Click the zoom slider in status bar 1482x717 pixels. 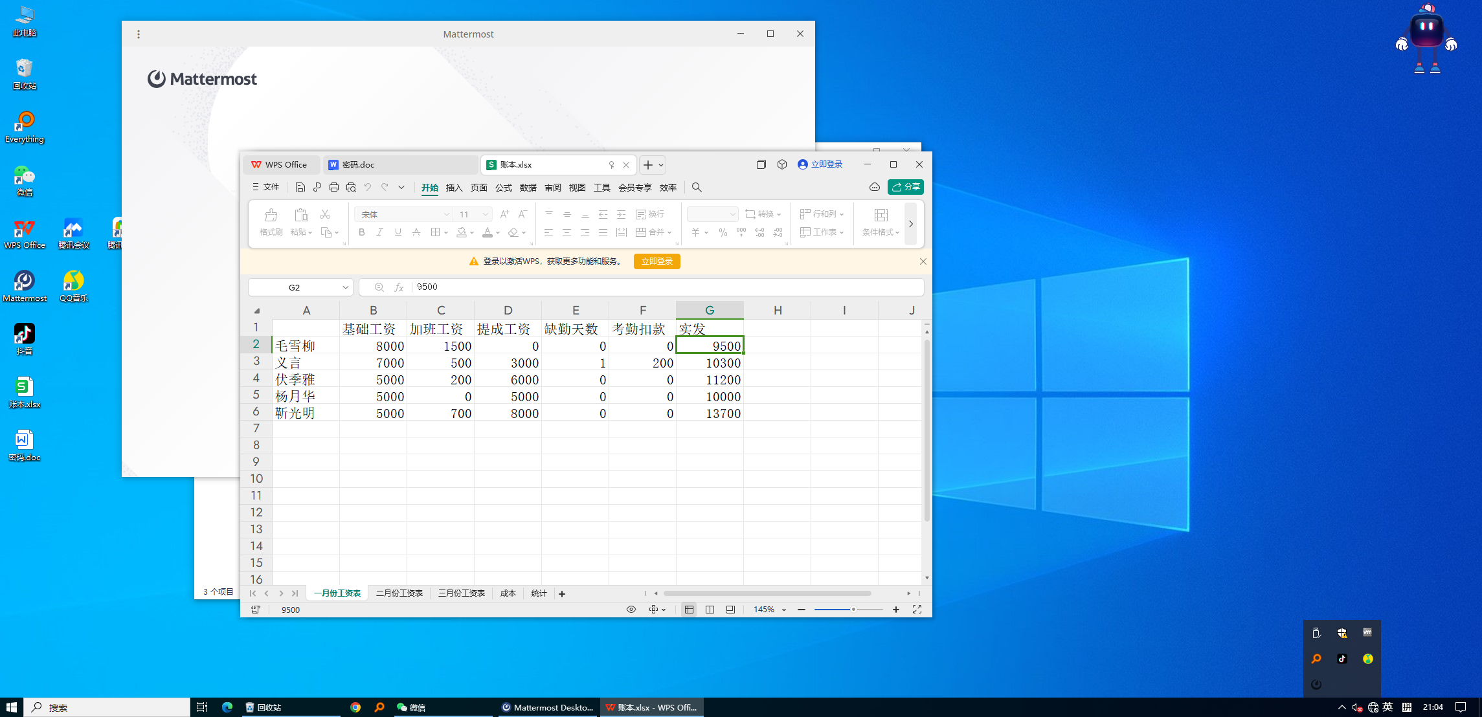(853, 610)
